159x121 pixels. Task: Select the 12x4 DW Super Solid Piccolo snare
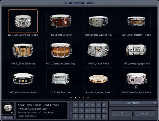(x=23, y=21)
